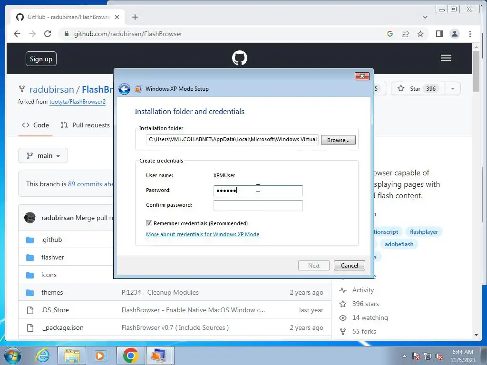Viewport: 487px width, 365px height.
Task: Click the Chrome address bar URL
Action: [128, 34]
